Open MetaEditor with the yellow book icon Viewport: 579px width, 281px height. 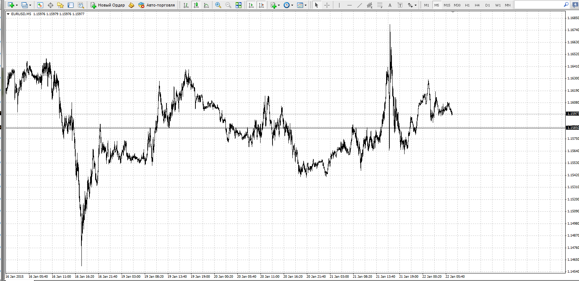point(131,5)
